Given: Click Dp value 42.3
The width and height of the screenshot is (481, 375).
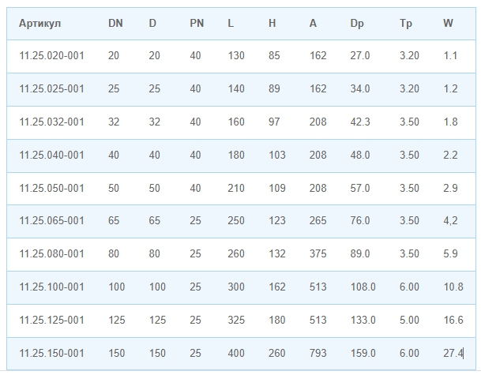Looking at the screenshot, I should point(359,122).
